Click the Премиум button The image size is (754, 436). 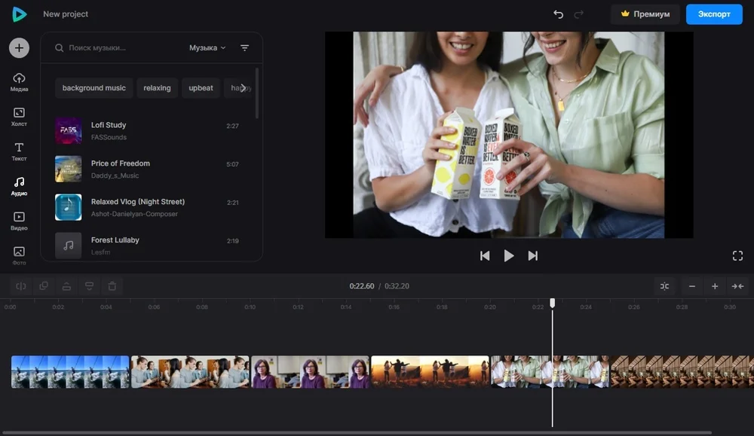(x=645, y=14)
